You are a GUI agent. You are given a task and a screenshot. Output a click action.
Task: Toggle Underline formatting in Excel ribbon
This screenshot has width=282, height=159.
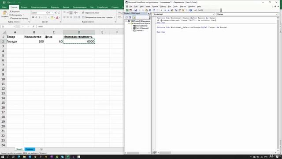click(x=39, y=17)
